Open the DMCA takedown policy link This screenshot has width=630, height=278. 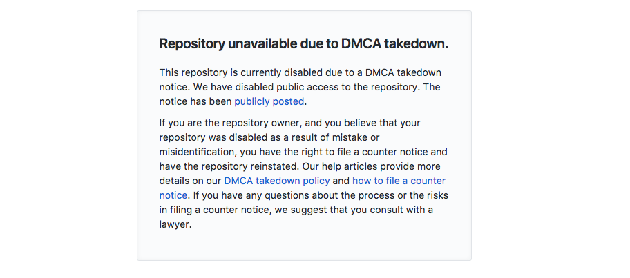pos(277,181)
